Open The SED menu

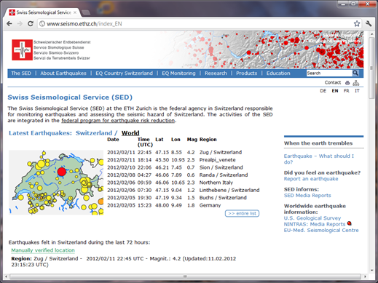(21, 73)
